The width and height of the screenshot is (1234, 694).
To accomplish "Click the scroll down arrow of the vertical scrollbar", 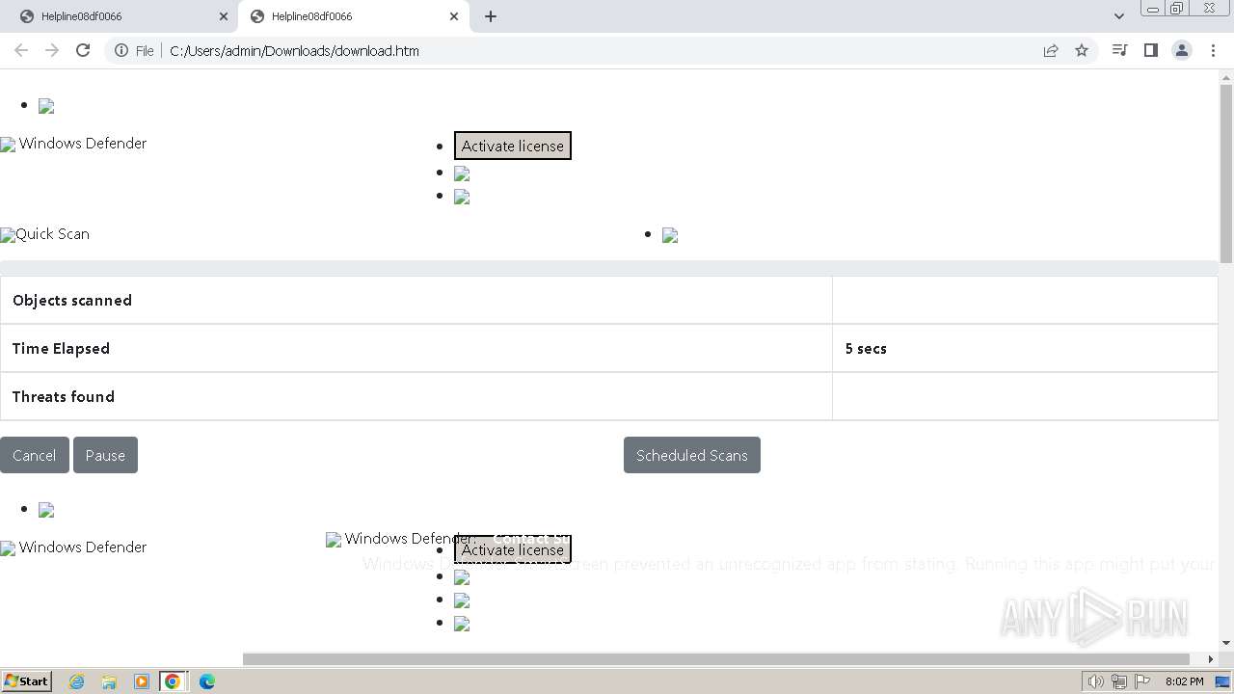I will [x=1226, y=643].
